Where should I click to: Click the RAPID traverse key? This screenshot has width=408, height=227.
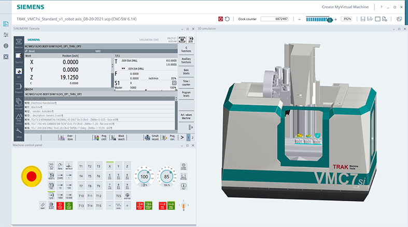118,206
